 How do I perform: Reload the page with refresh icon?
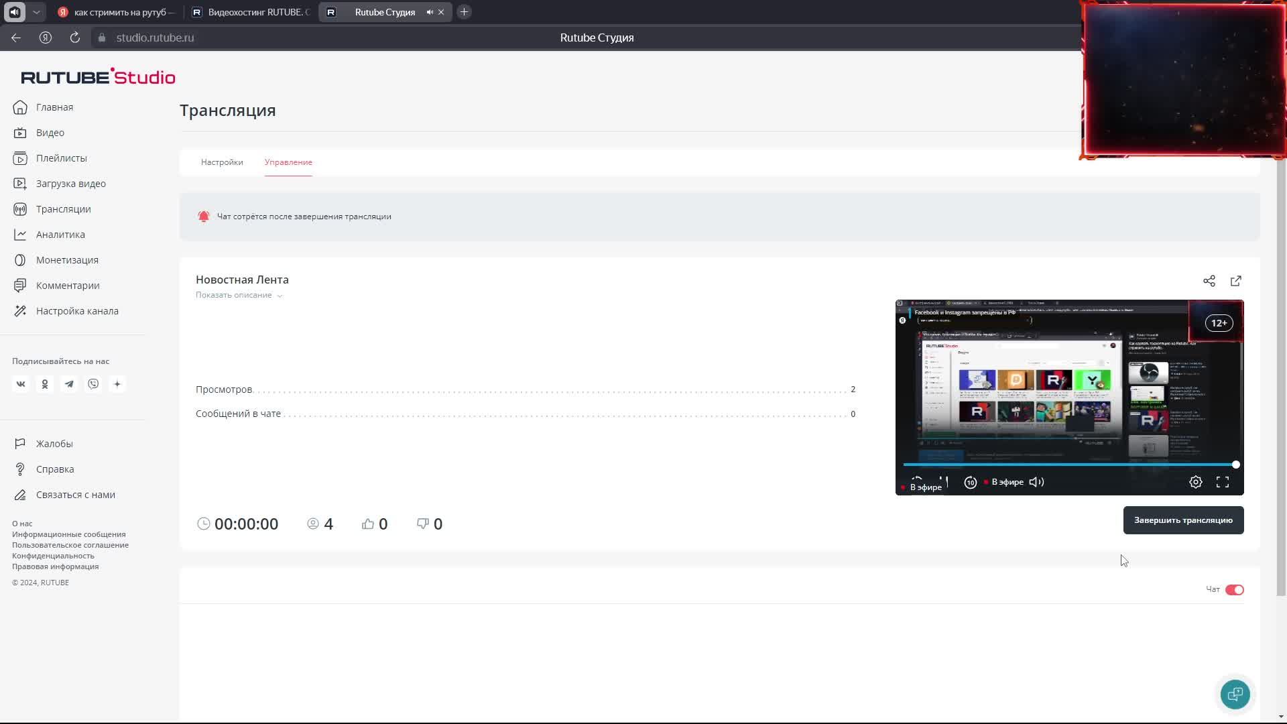[x=75, y=38]
